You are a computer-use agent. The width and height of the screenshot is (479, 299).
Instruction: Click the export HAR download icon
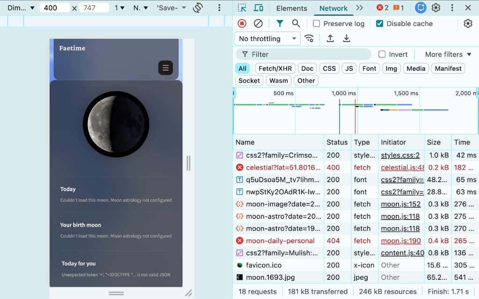click(347, 38)
